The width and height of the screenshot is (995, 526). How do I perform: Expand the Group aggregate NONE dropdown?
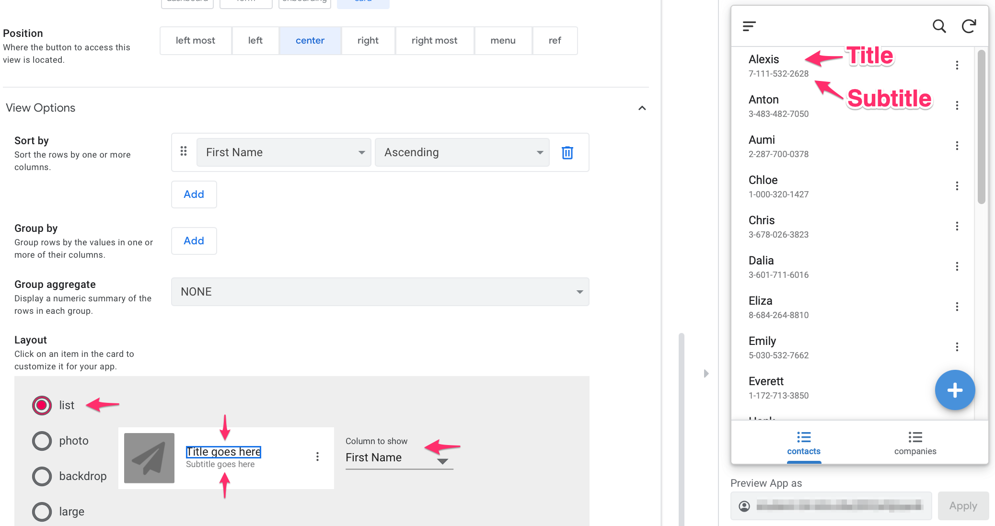[380, 292]
